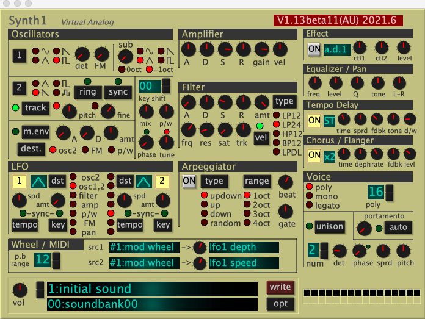Click the amplifier gain knob
425x319 pixels.
(x=261, y=49)
